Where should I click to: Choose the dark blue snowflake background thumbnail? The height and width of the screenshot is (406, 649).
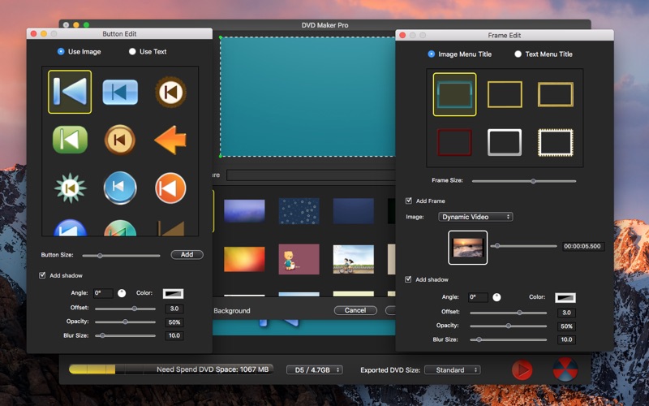(299, 211)
